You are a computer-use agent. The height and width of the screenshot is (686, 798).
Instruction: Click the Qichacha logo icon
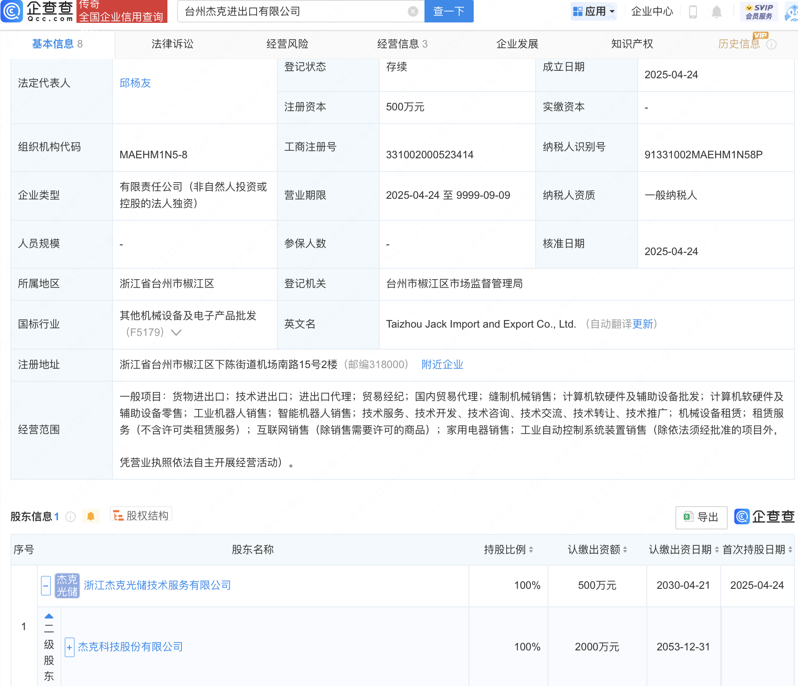(12, 11)
